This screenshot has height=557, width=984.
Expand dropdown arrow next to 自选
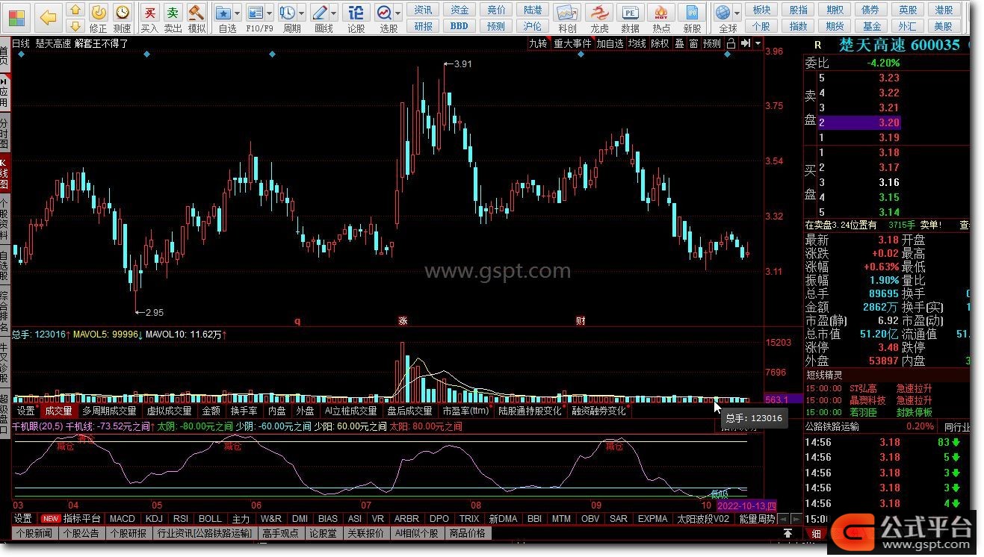[x=237, y=13]
